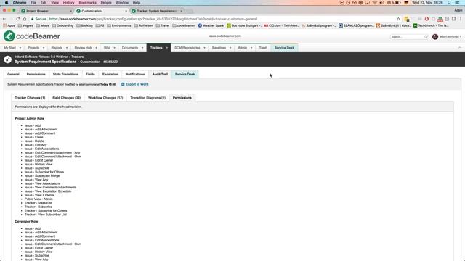
Task: Expand the Admin menu arrow
Action: pos(251,48)
